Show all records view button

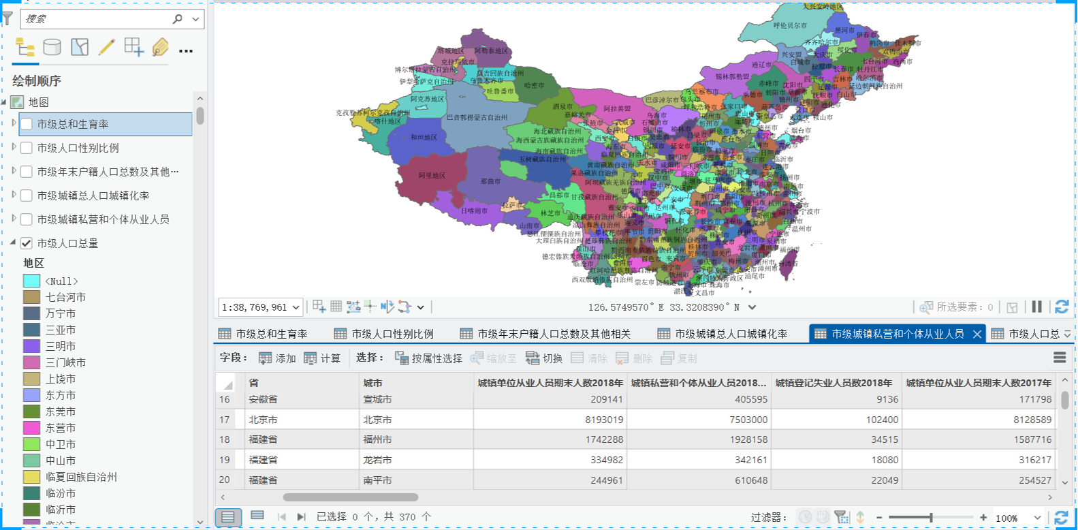point(228,517)
